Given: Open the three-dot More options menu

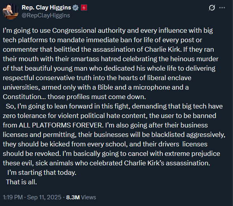Looking at the screenshot, I should [x=222, y=8].
